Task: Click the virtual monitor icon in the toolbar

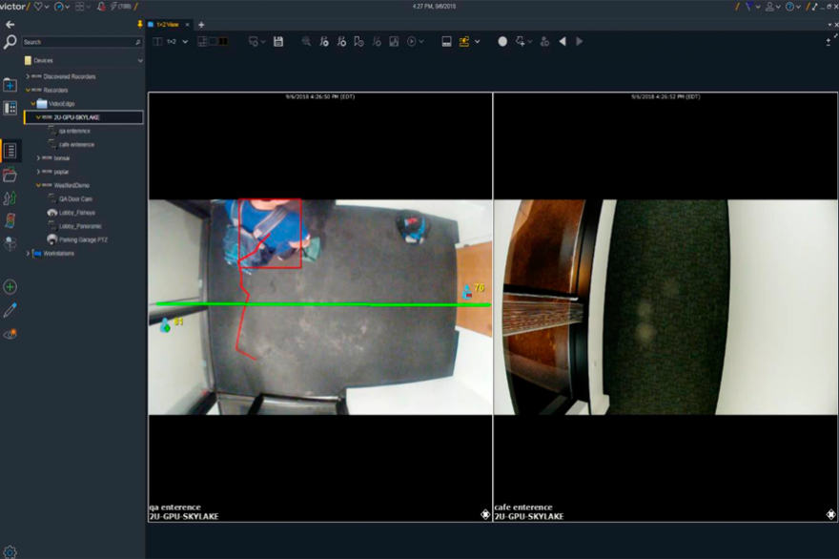Action: [446, 41]
